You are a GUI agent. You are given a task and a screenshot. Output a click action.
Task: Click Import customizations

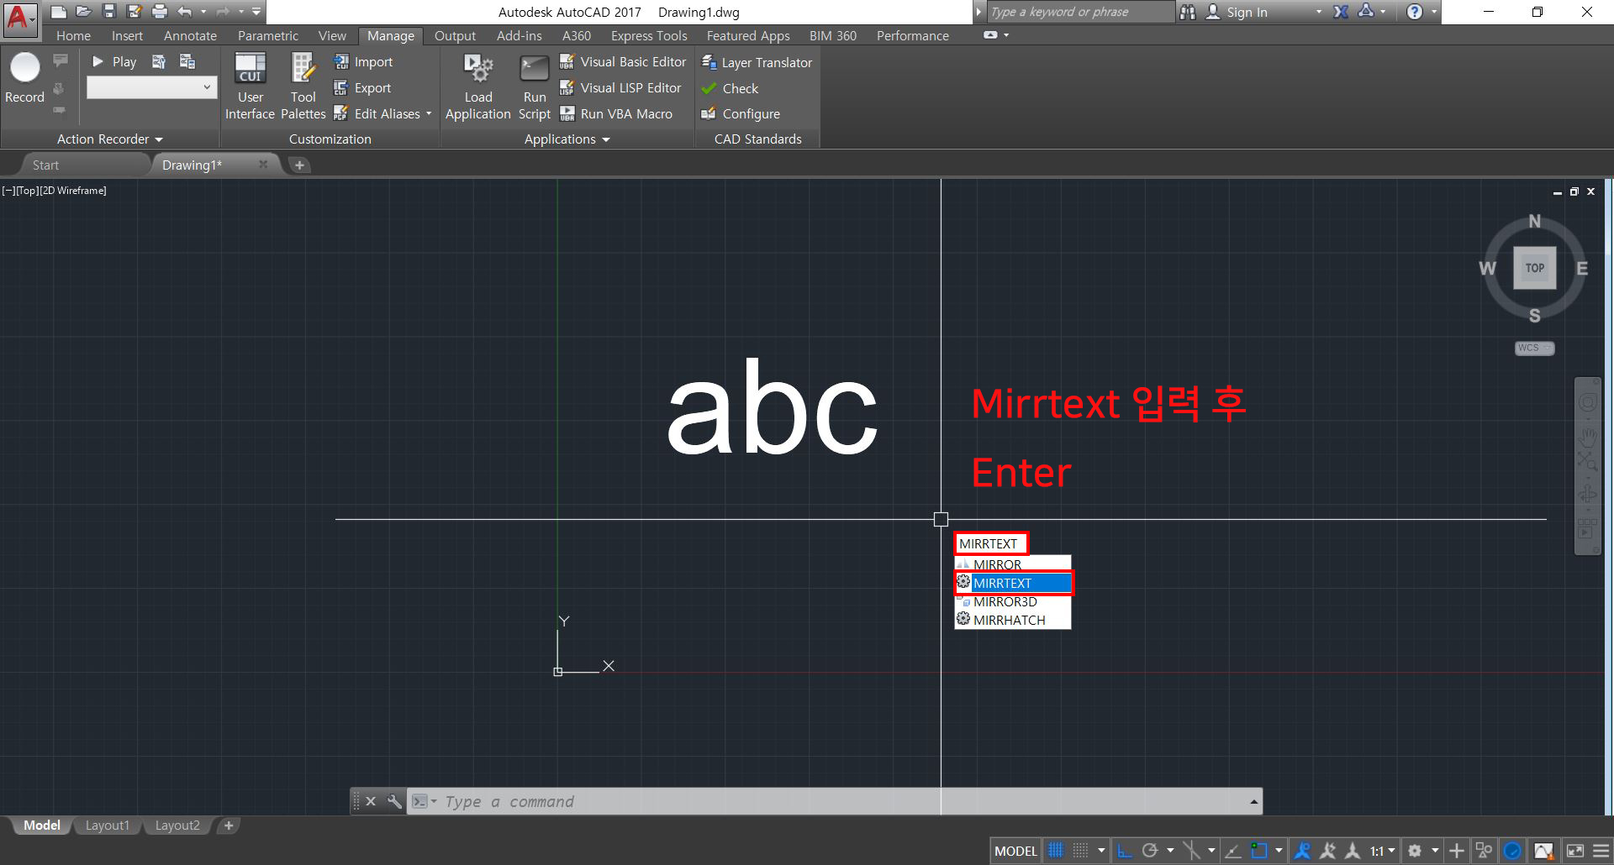363,61
